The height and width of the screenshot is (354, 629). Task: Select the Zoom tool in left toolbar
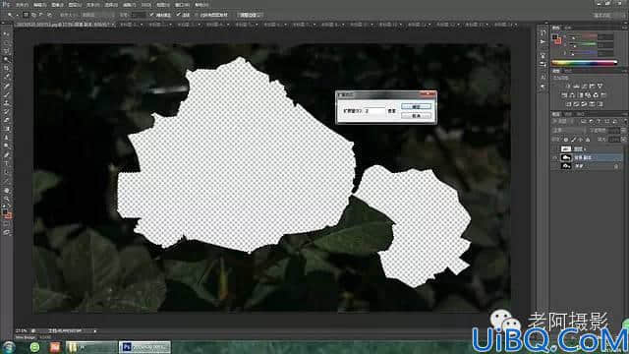[7, 199]
